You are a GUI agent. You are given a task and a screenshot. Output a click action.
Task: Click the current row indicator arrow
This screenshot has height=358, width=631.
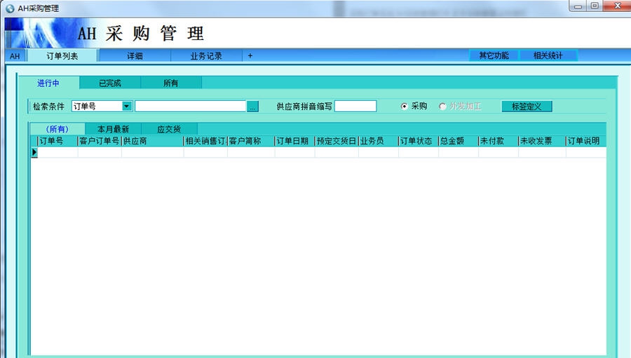(34, 152)
